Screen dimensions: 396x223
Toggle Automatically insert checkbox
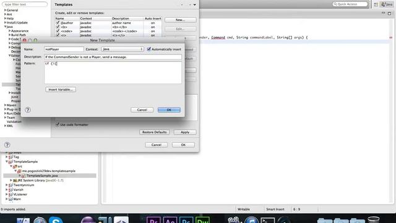(x=149, y=49)
